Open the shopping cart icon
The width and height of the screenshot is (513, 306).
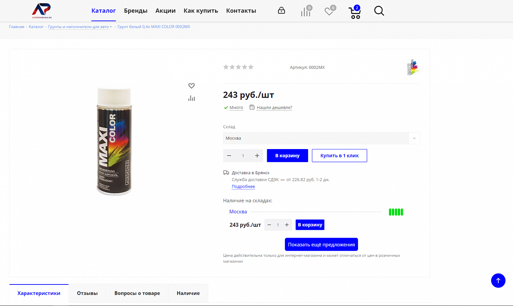(355, 12)
